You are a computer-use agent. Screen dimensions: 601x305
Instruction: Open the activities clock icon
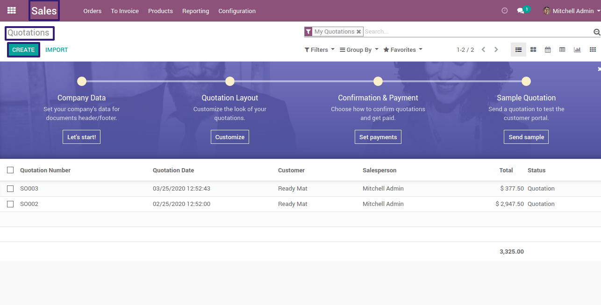pyautogui.click(x=504, y=10)
